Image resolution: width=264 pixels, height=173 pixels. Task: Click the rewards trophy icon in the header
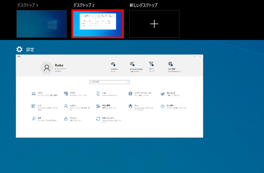[x=151, y=64]
